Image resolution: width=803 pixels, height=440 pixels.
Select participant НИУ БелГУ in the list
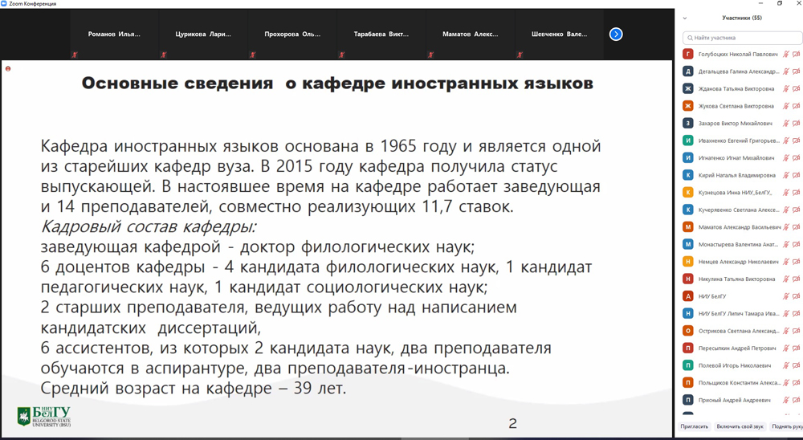coord(712,296)
